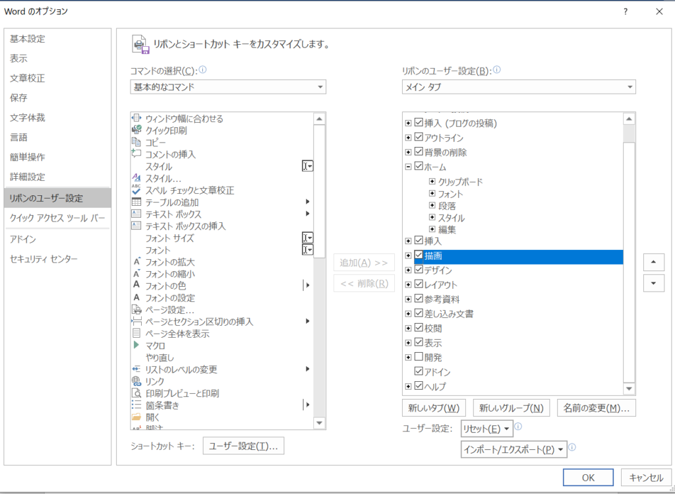This screenshot has height=494, width=675.
Task: Select the Change List Level icon
Action: pyautogui.click(x=136, y=369)
